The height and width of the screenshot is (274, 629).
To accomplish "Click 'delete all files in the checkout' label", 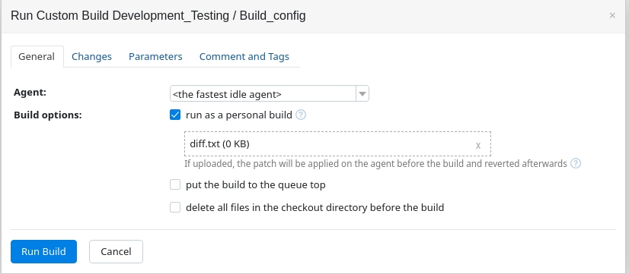I will point(315,208).
